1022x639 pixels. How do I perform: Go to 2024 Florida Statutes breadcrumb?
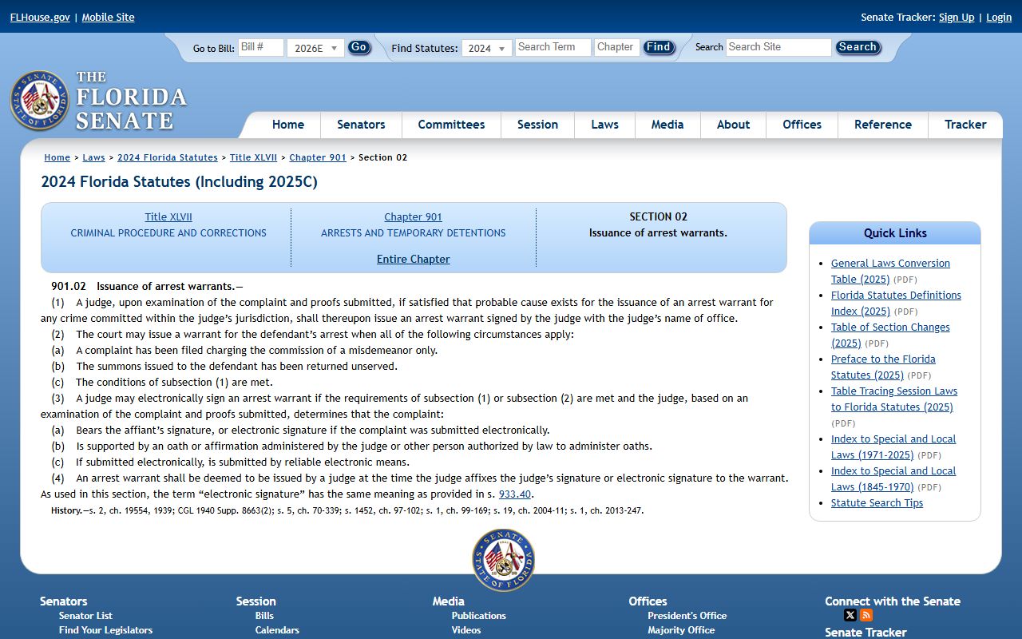[168, 157]
